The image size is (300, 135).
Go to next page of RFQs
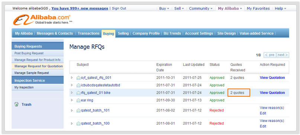(283, 55)
